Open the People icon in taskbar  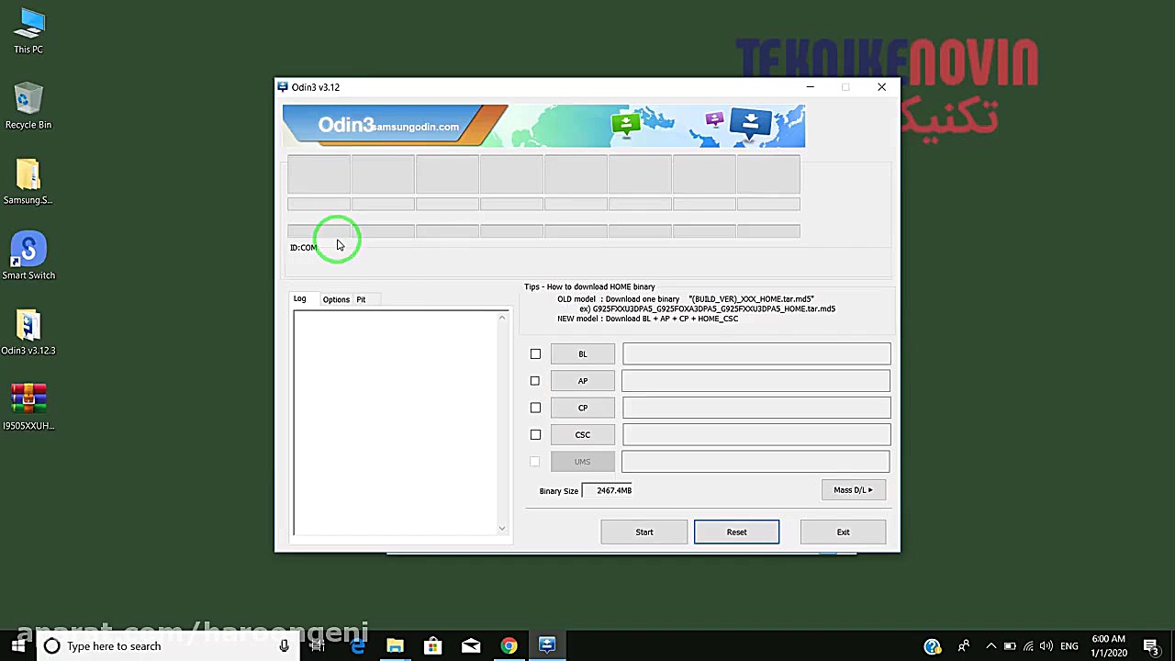pos(964,646)
